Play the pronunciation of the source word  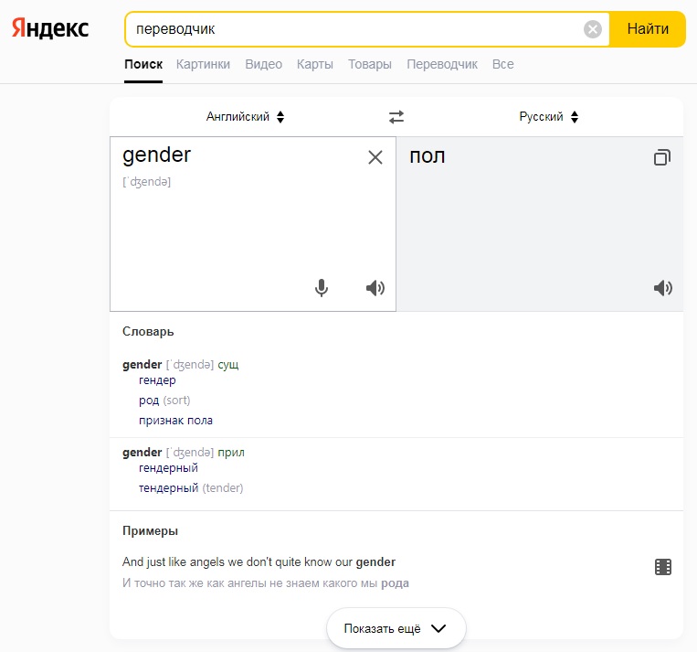[375, 288]
